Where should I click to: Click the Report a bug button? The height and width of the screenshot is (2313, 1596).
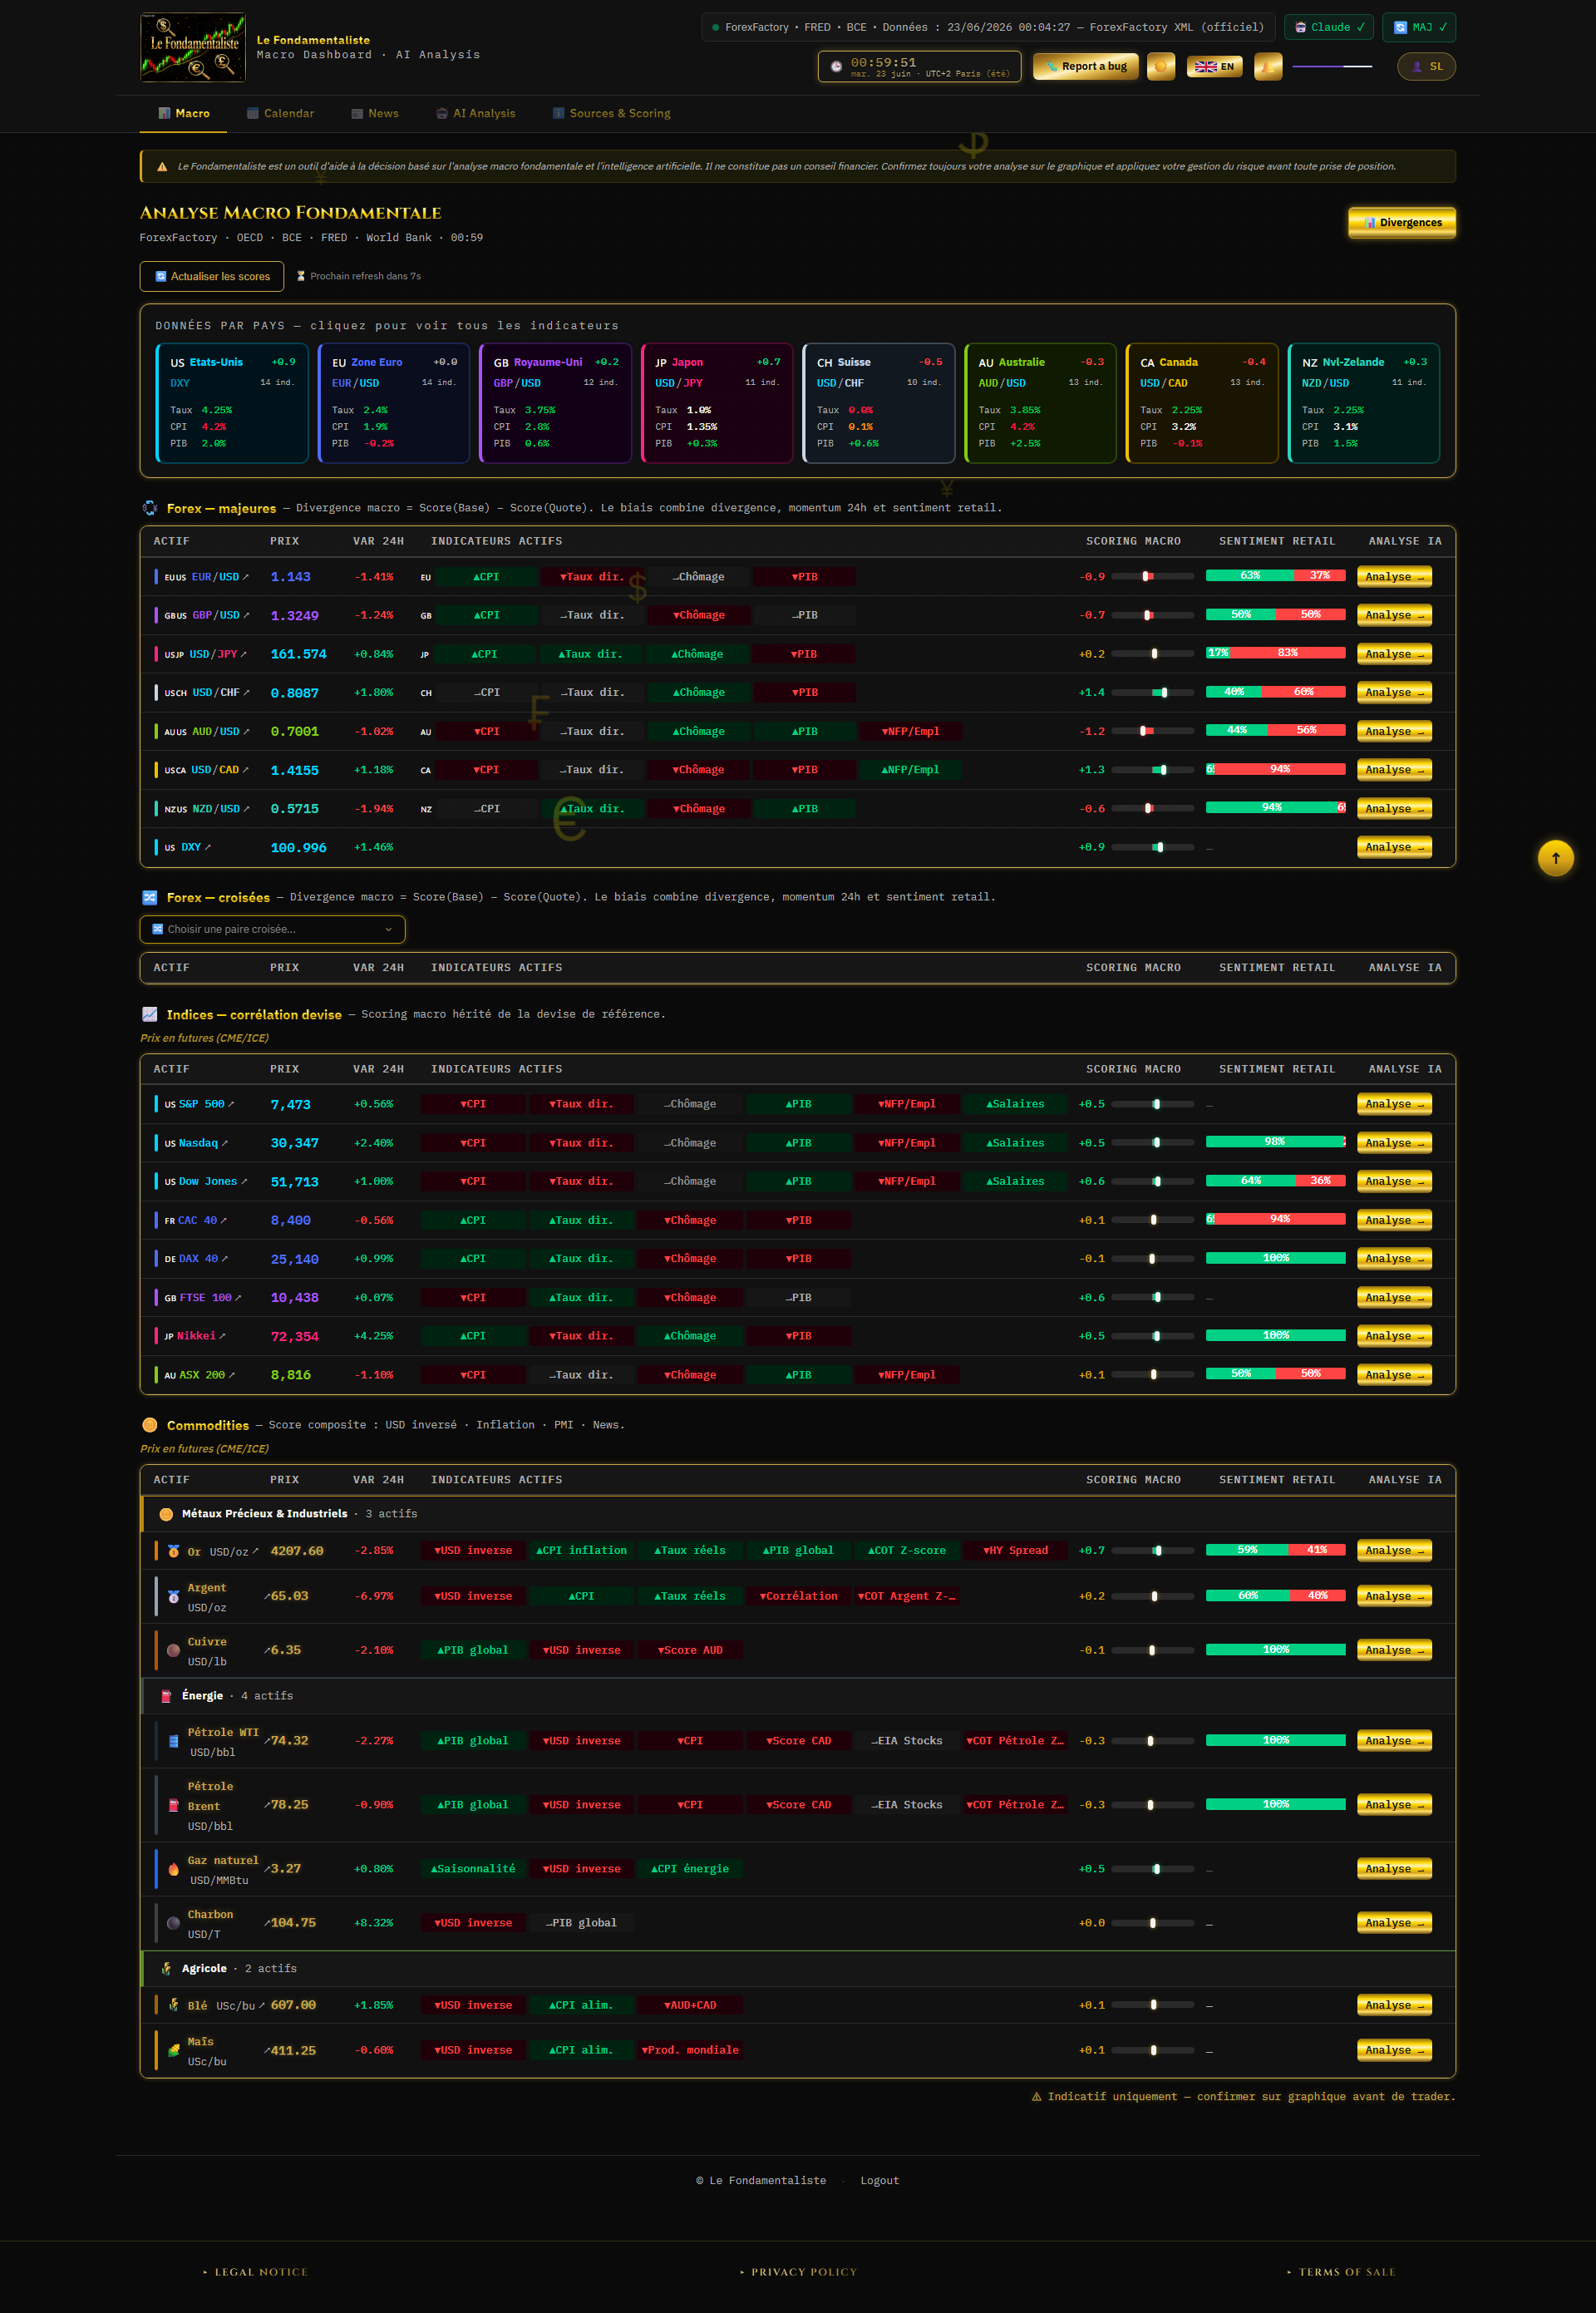[1085, 66]
